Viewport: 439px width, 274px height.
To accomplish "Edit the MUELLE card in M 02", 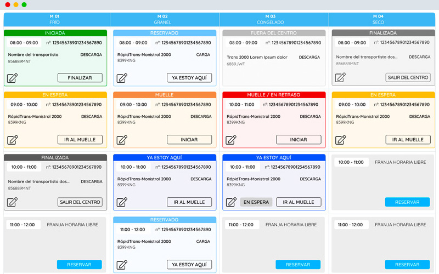I will click(122, 140).
